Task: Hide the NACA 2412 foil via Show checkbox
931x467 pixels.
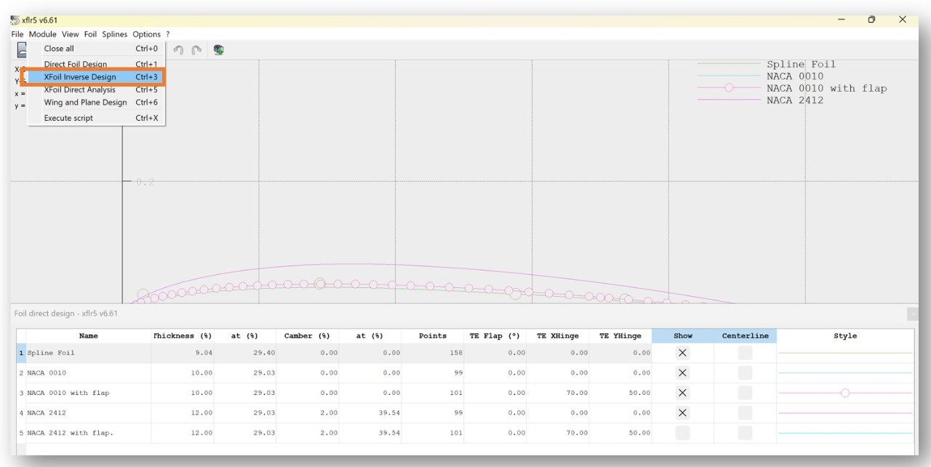Action: 682,412
